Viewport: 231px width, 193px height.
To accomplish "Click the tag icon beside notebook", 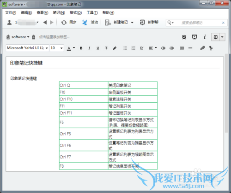I will coord(34,37).
